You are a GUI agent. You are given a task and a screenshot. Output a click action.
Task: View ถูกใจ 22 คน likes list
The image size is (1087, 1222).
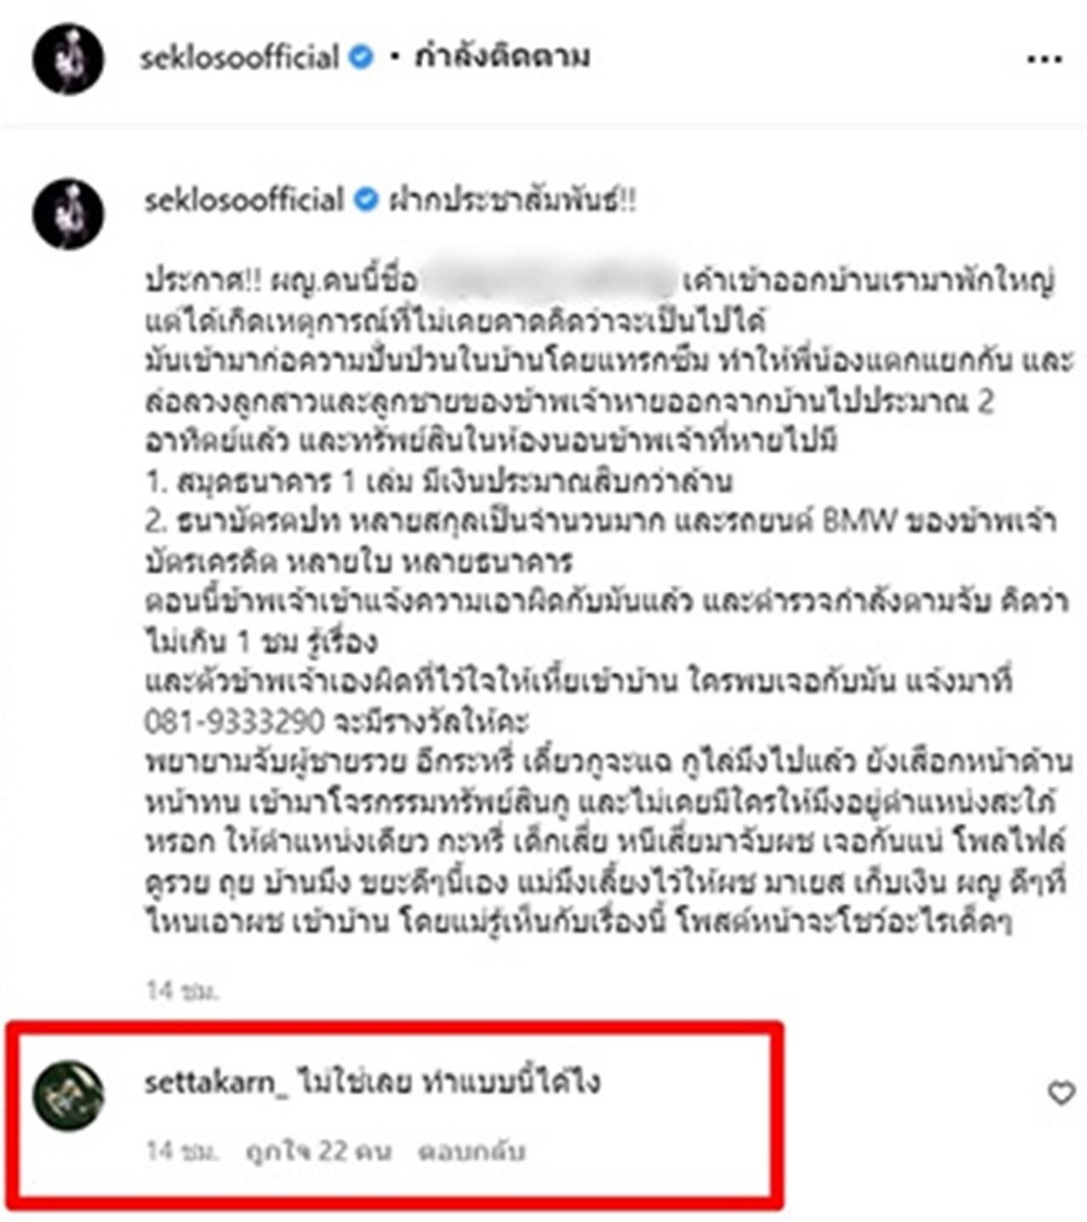tap(318, 1151)
